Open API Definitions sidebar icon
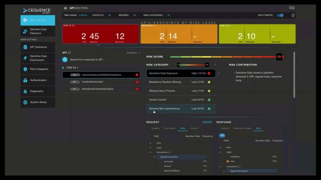Screen dimensions: 321x180 tap(25, 47)
